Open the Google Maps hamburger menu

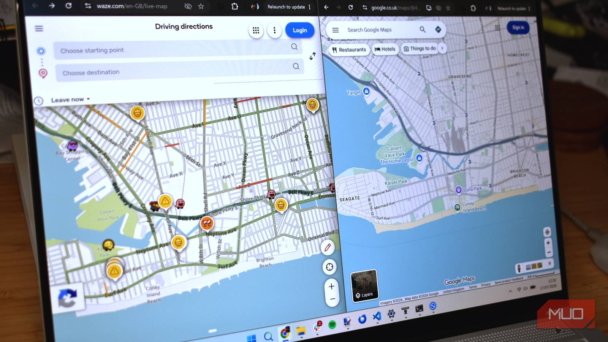[x=335, y=30]
